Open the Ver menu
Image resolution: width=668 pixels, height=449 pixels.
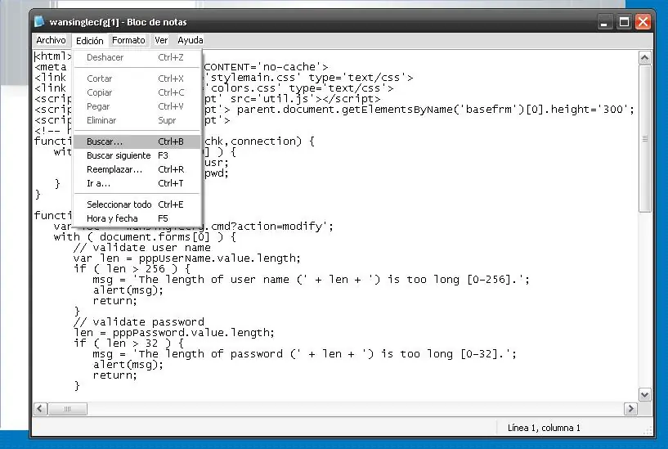tap(161, 40)
